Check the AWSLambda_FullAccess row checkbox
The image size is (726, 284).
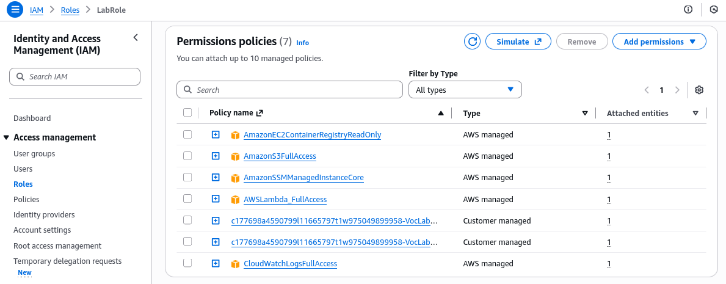pyautogui.click(x=187, y=198)
